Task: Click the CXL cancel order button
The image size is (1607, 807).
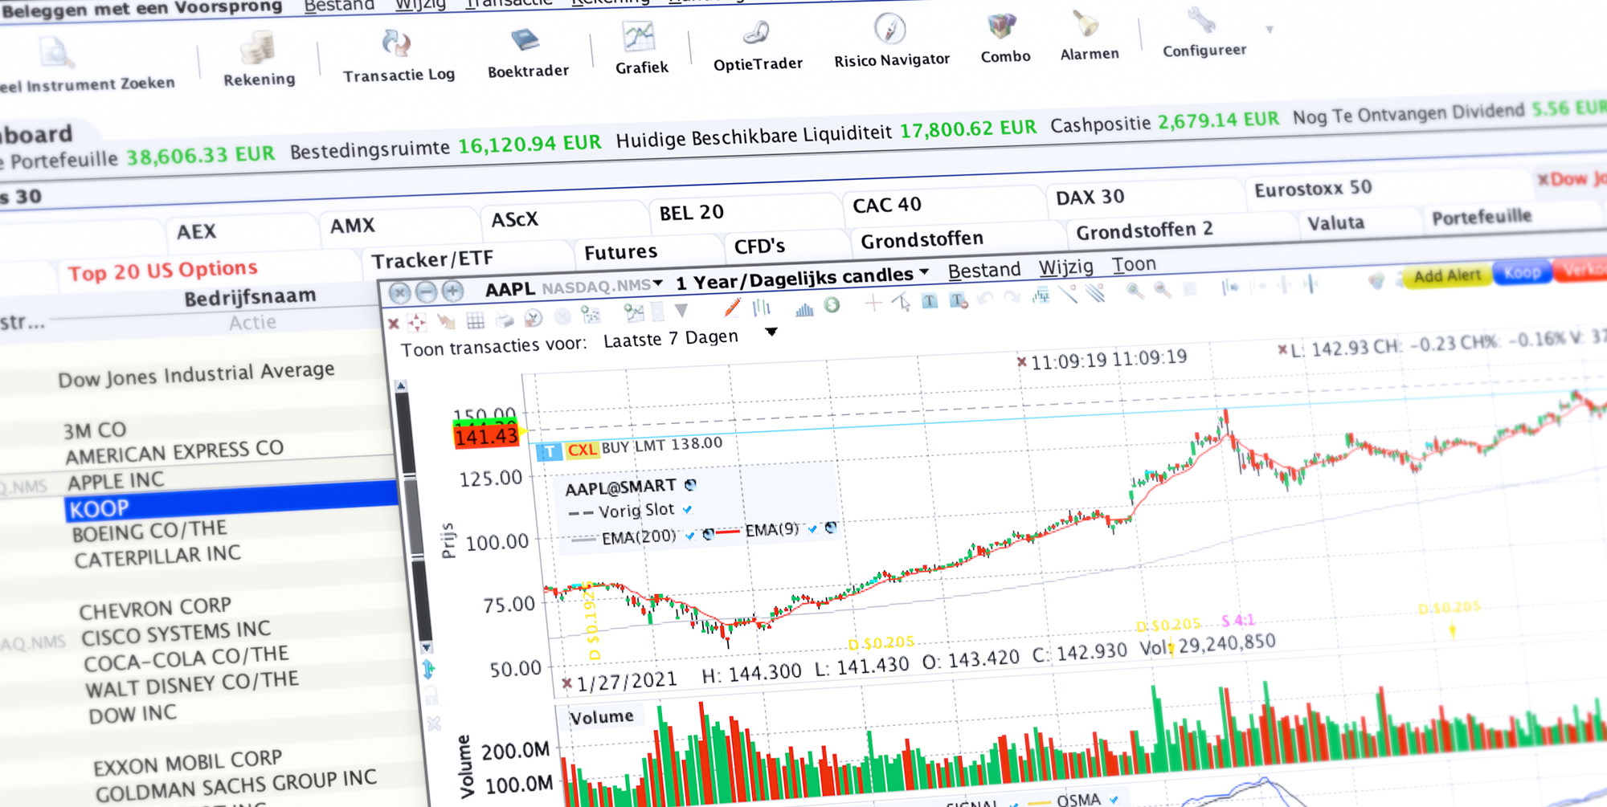Action: pyautogui.click(x=582, y=450)
